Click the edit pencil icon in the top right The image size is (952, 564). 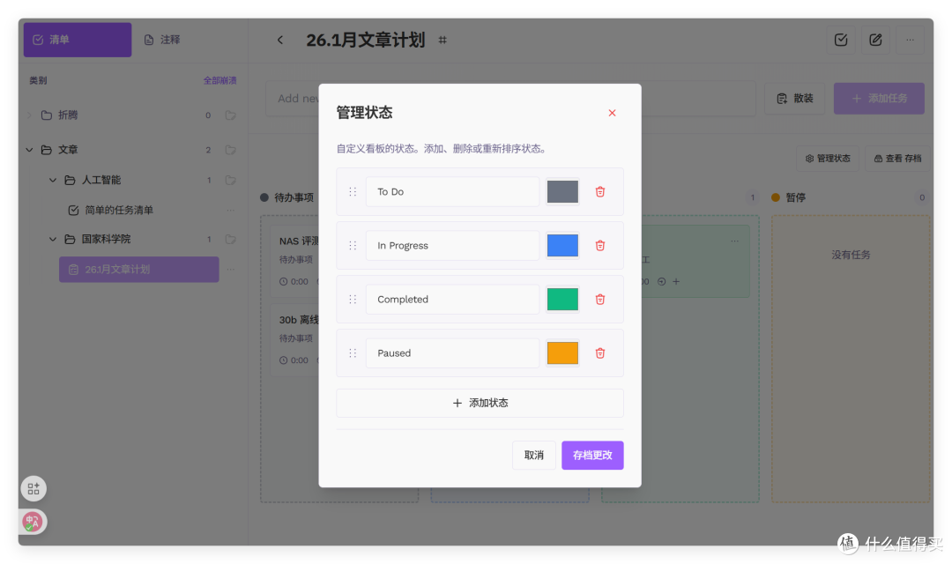[875, 40]
